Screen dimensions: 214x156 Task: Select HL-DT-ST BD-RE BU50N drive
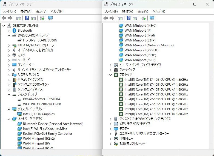point(40,40)
